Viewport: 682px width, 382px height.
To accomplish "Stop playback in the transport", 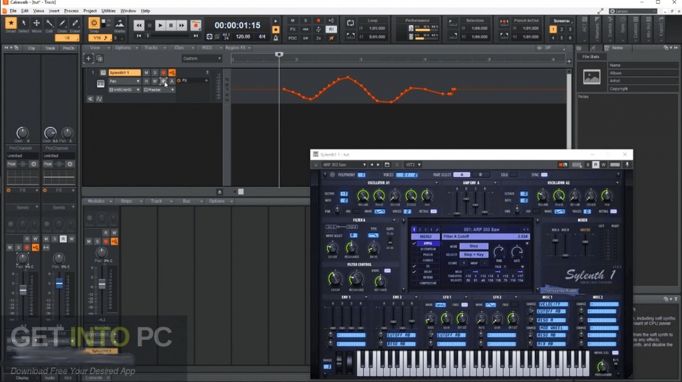I will 149,25.
